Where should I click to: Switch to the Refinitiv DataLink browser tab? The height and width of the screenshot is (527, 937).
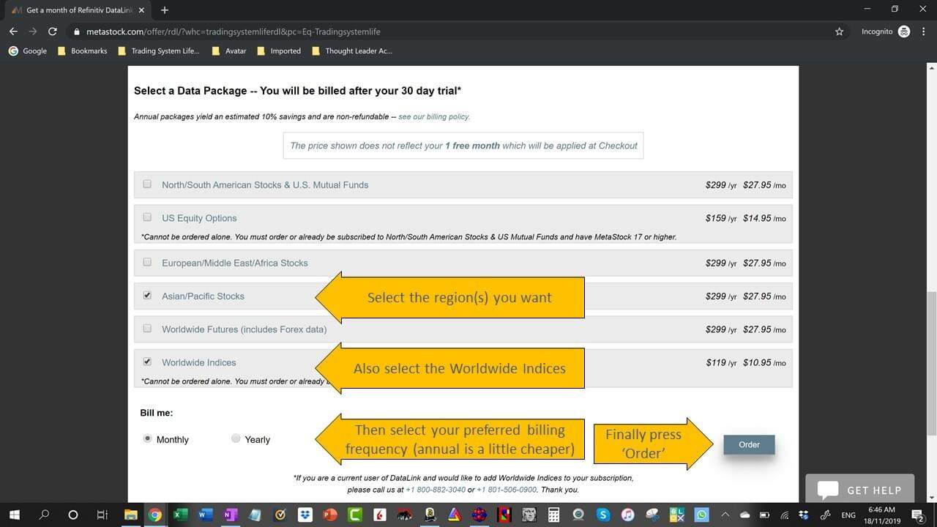tap(79, 10)
